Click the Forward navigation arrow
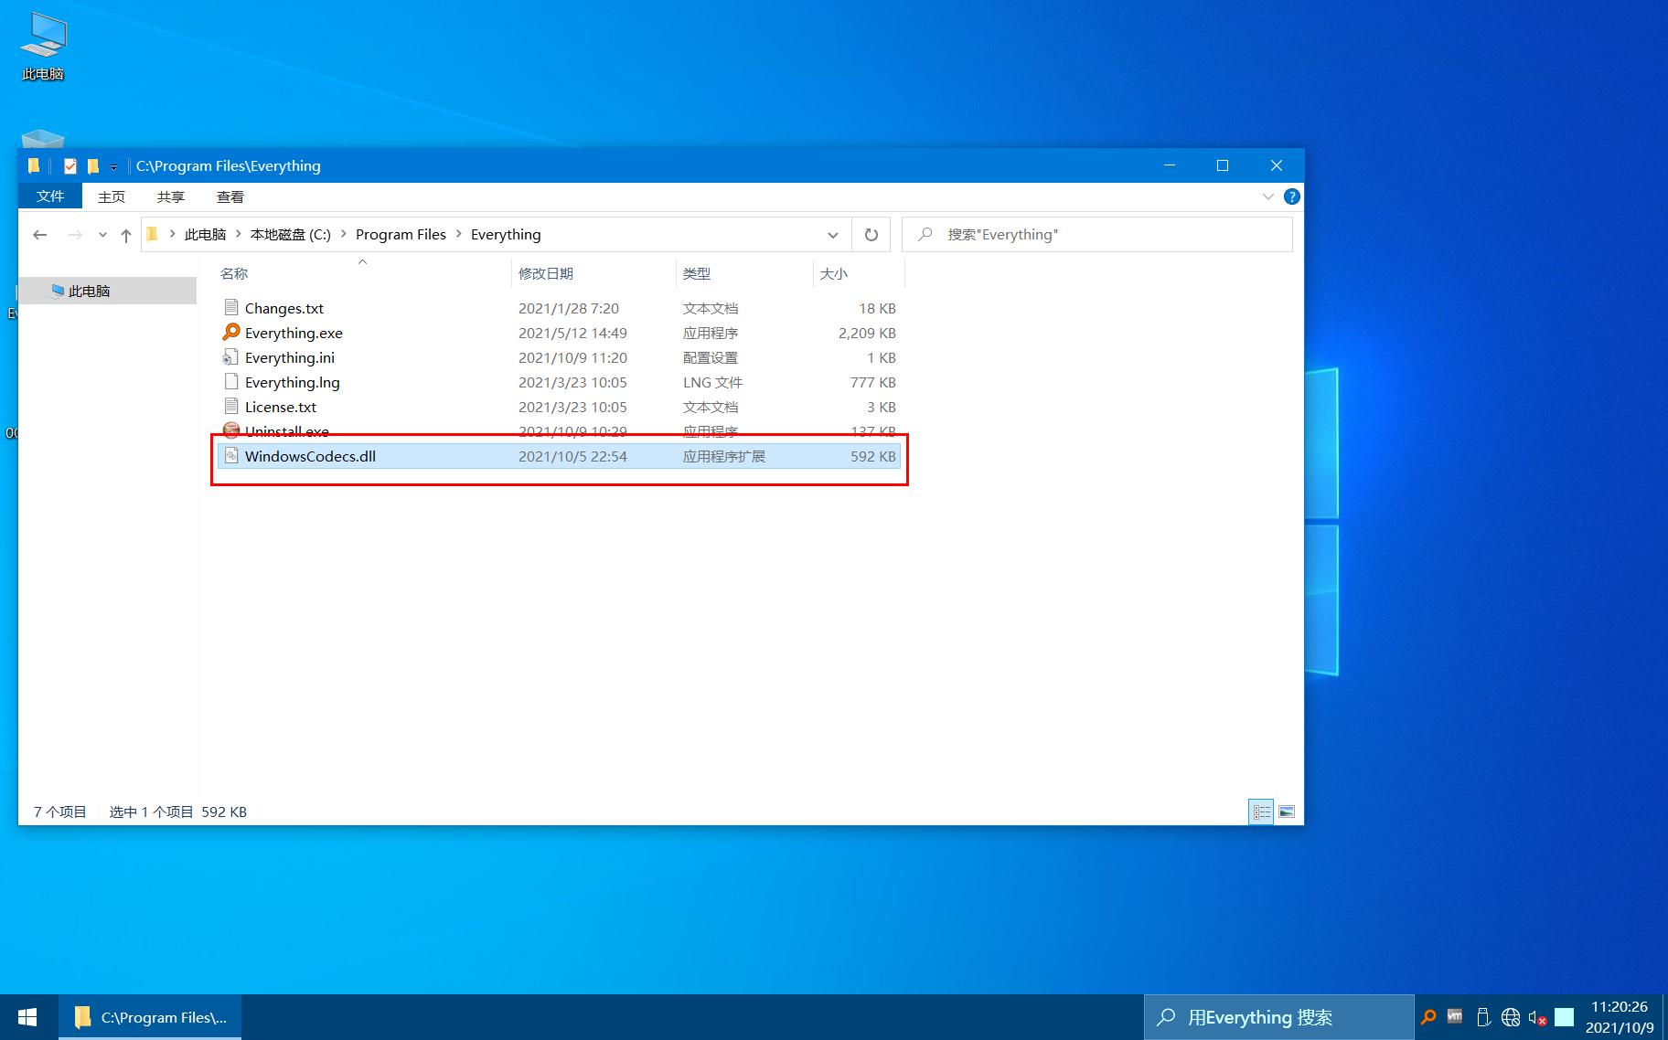This screenshot has width=1668, height=1040. [x=75, y=235]
